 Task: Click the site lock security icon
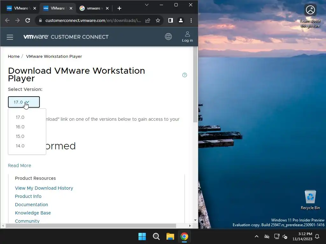pyautogui.click(x=40, y=20)
